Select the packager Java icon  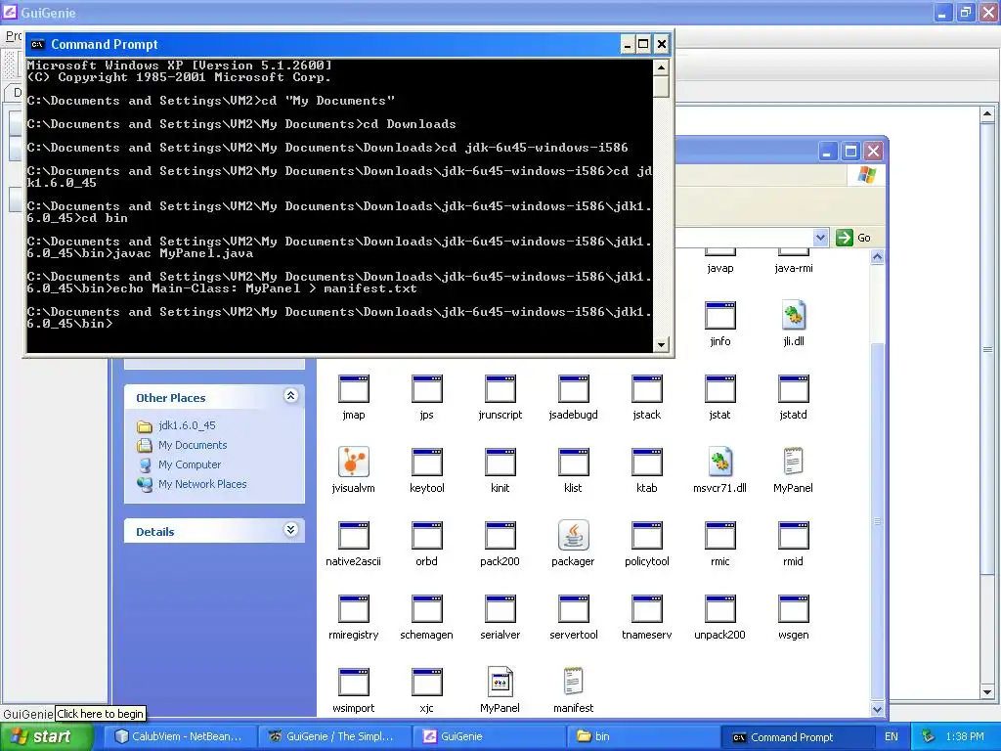tap(573, 535)
